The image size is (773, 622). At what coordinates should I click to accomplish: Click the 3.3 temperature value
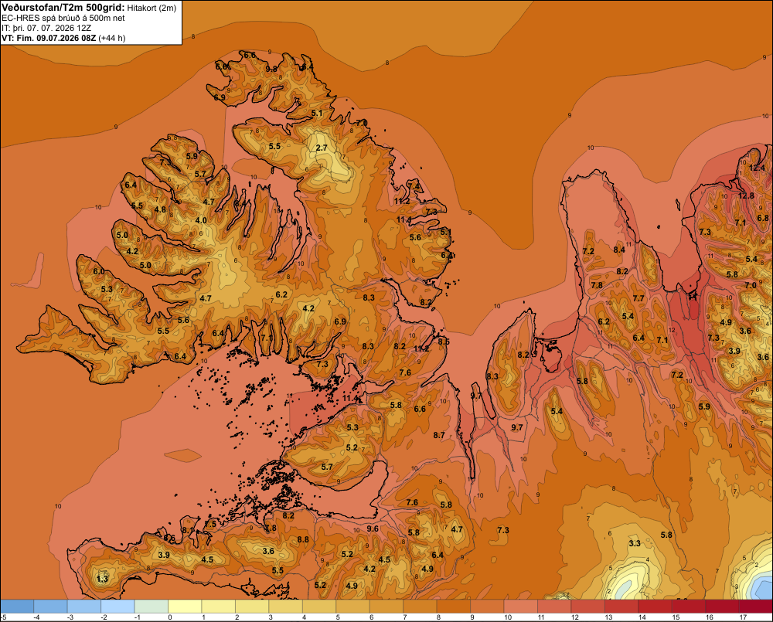[x=635, y=543]
